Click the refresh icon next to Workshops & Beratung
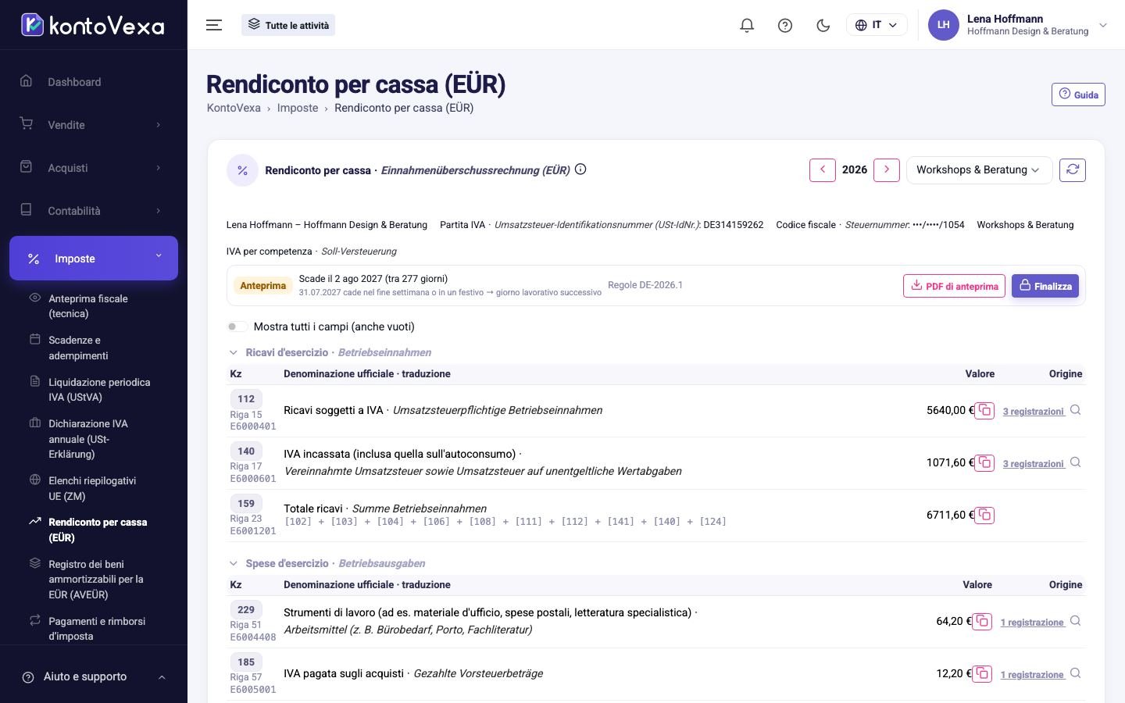1125x703 pixels. (x=1073, y=170)
